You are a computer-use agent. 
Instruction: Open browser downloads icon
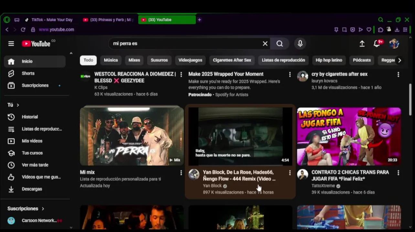tap(397, 30)
